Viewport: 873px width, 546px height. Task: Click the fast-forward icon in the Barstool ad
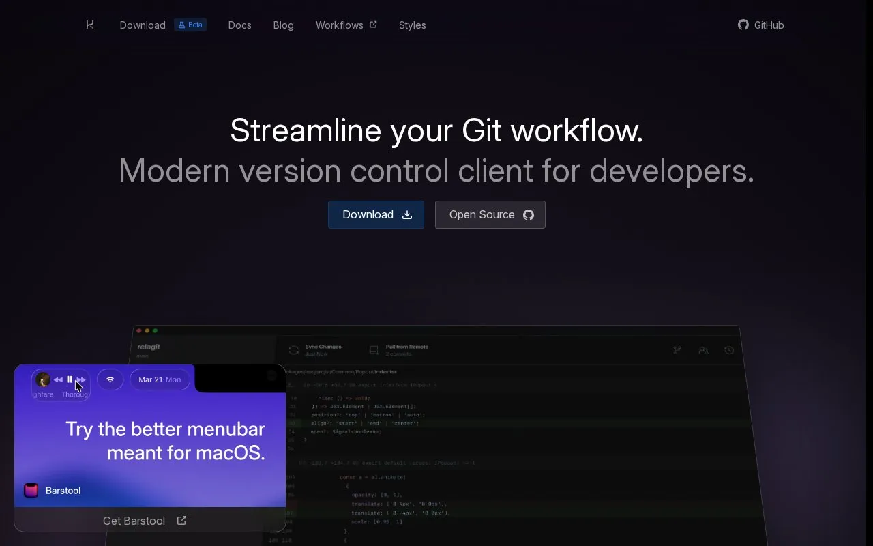[81, 379]
